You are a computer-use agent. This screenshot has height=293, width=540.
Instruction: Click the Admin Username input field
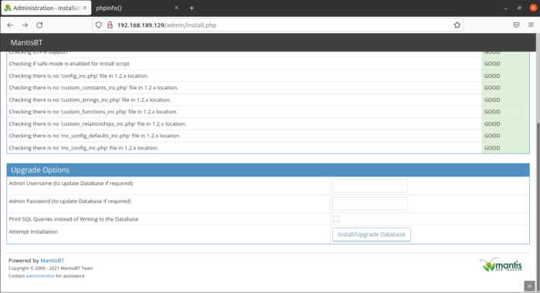pyautogui.click(x=370, y=186)
